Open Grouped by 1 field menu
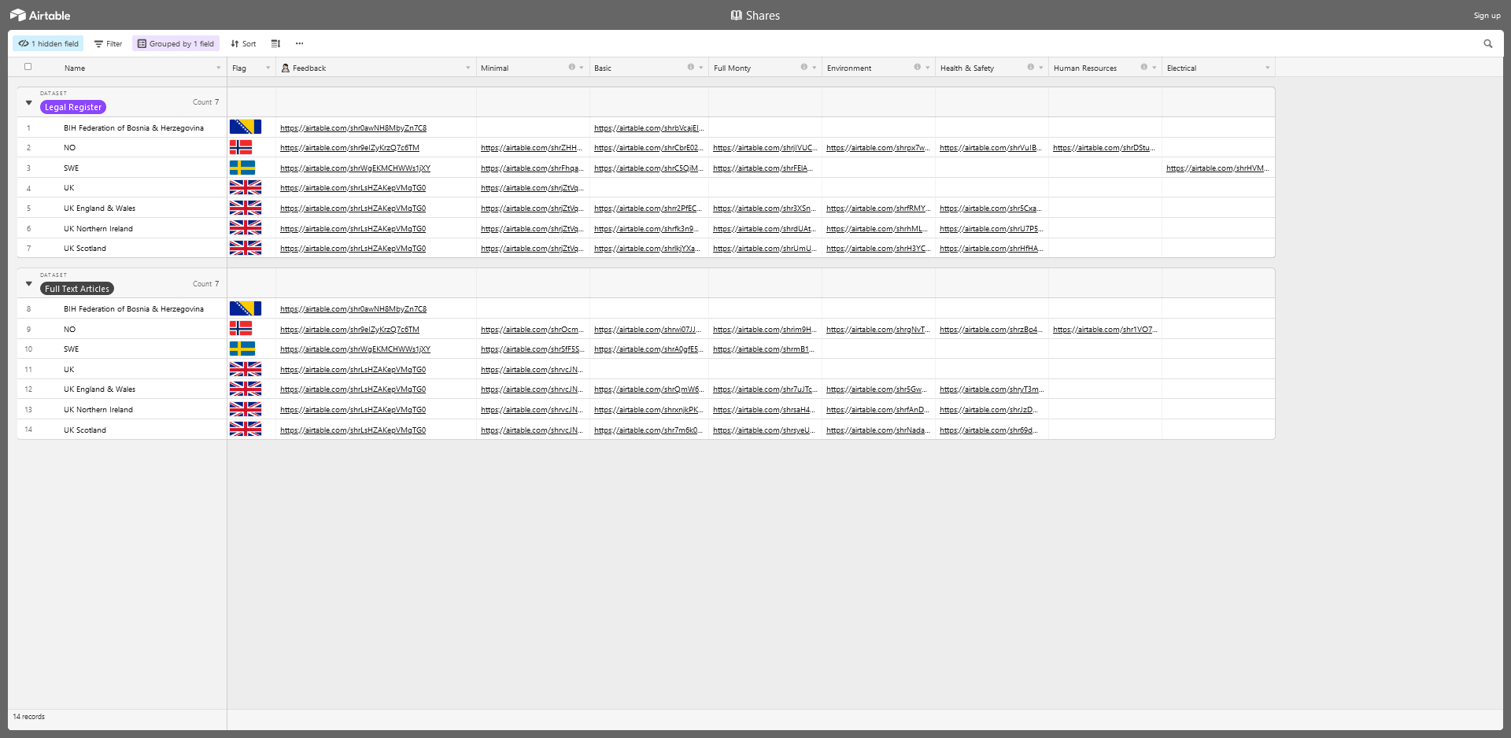 pyautogui.click(x=175, y=44)
